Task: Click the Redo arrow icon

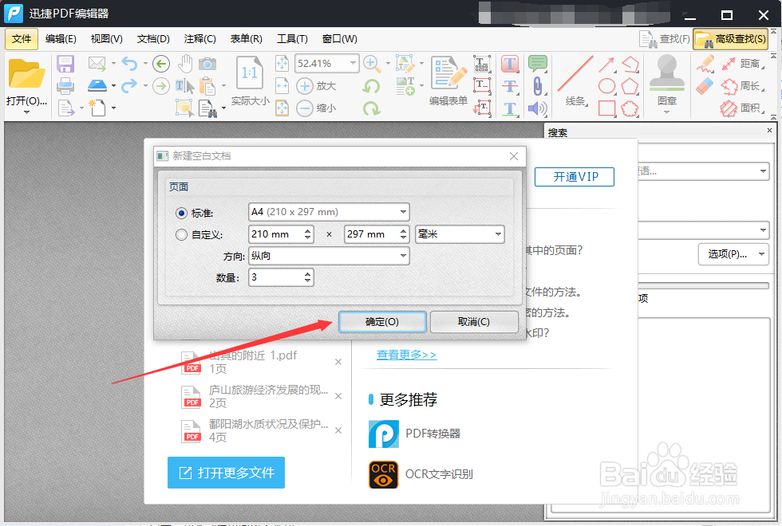Action: tap(129, 86)
